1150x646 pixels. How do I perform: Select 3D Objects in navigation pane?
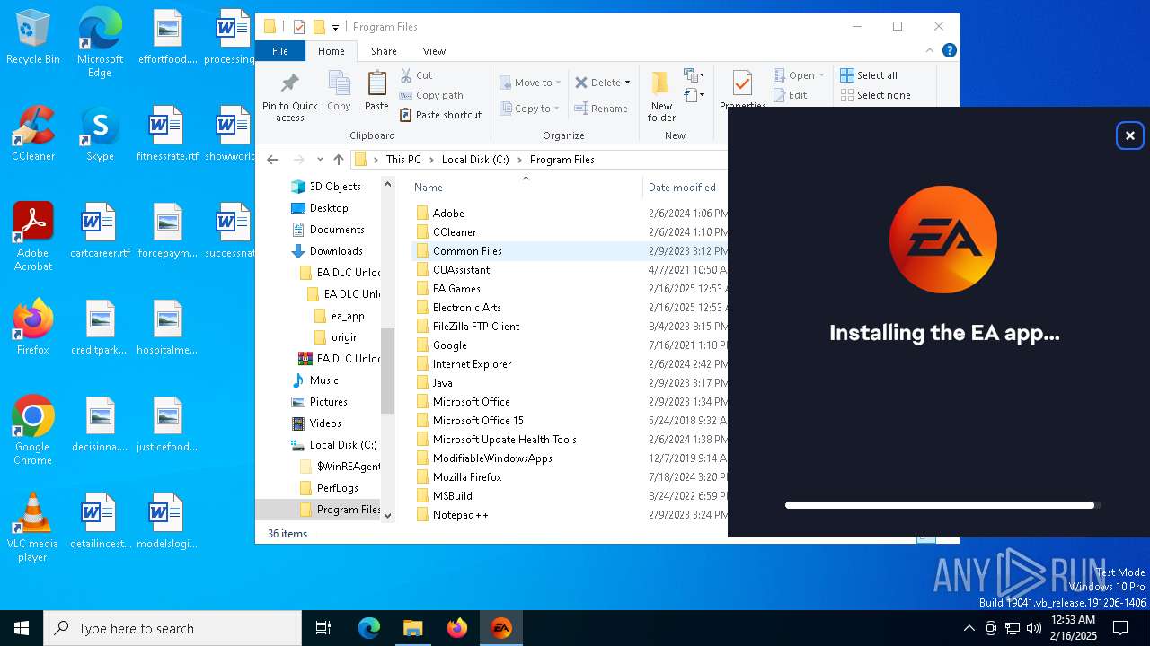click(x=334, y=187)
